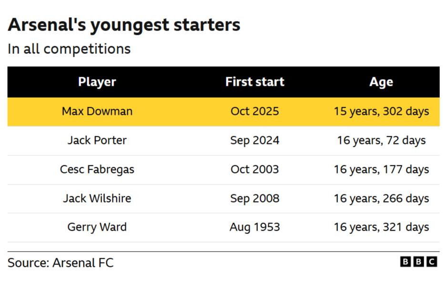
Task: Click the First start column header
Action: 254,82
